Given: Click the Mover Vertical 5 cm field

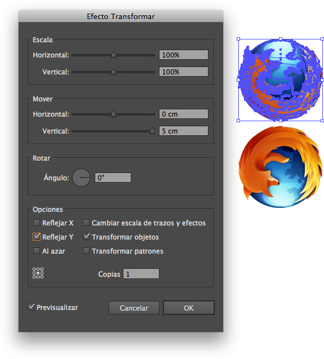Looking at the screenshot, I should pyautogui.click(x=184, y=131).
